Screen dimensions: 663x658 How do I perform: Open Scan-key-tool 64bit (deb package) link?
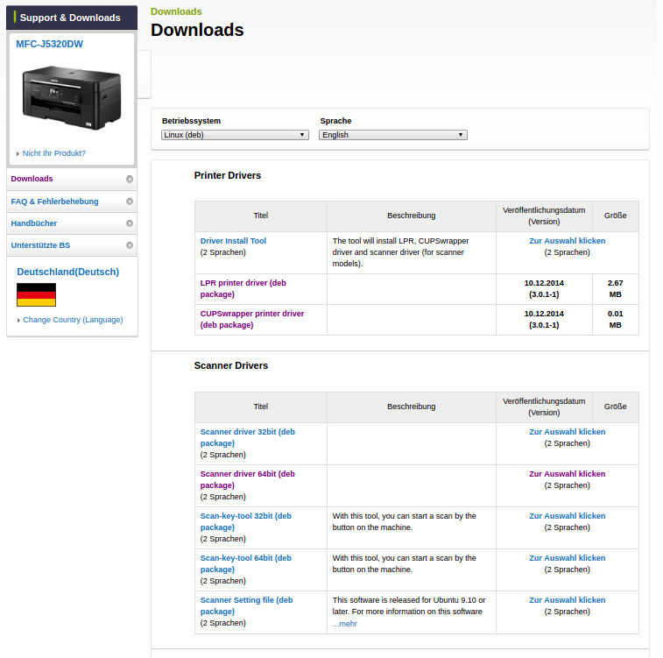tap(246, 563)
